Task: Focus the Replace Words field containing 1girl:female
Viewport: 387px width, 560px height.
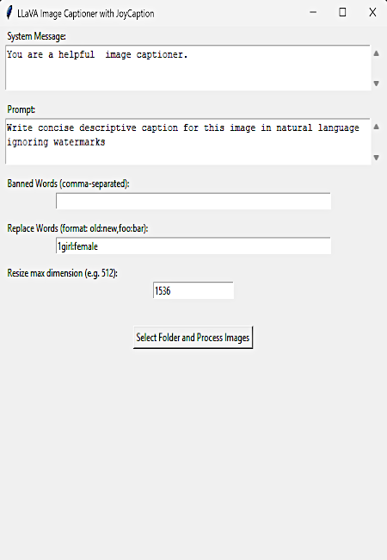Action: pyautogui.click(x=193, y=246)
